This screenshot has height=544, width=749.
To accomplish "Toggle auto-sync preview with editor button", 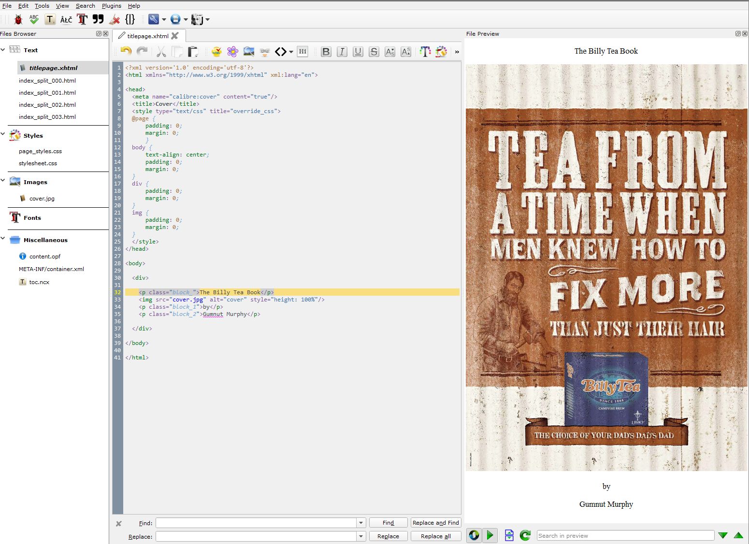I will tap(474, 535).
